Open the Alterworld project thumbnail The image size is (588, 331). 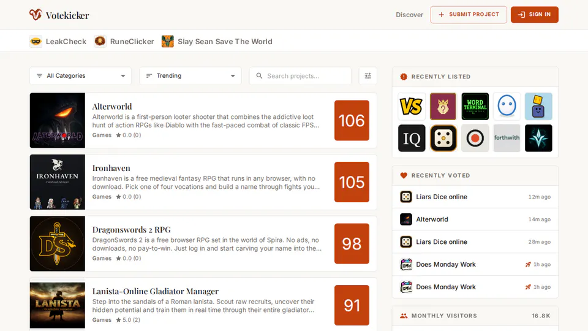coord(58,121)
